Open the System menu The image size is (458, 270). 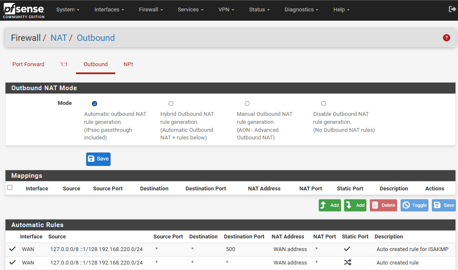pyautogui.click(x=68, y=10)
